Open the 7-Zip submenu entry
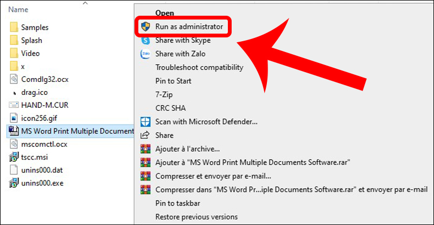Viewport: 434px width, 225px height. tap(164, 94)
